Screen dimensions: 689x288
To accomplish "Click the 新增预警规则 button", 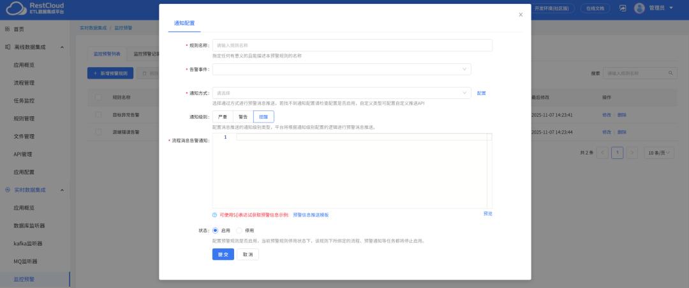I will pos(110,73).
